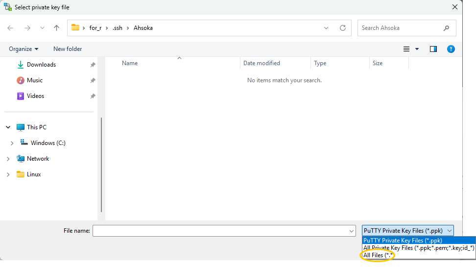Image resolution: width=476 pixels, height=267 pixels.
Task: Click the pin icon beside Music
Action: click(x=93, y=80)
